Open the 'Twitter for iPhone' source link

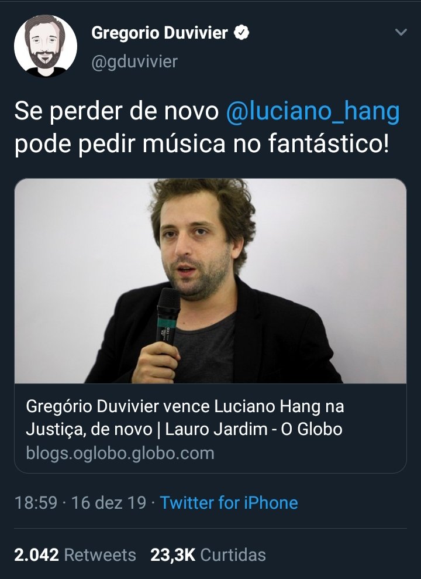[229, 502]
